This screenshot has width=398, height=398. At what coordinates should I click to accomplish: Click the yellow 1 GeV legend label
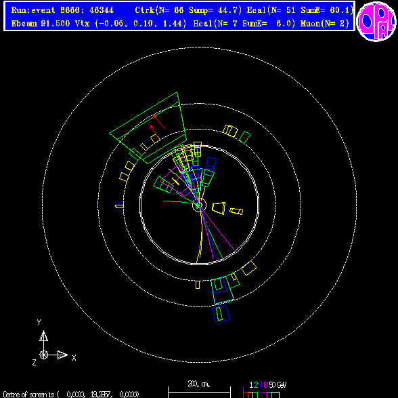(x=252, y=384)
